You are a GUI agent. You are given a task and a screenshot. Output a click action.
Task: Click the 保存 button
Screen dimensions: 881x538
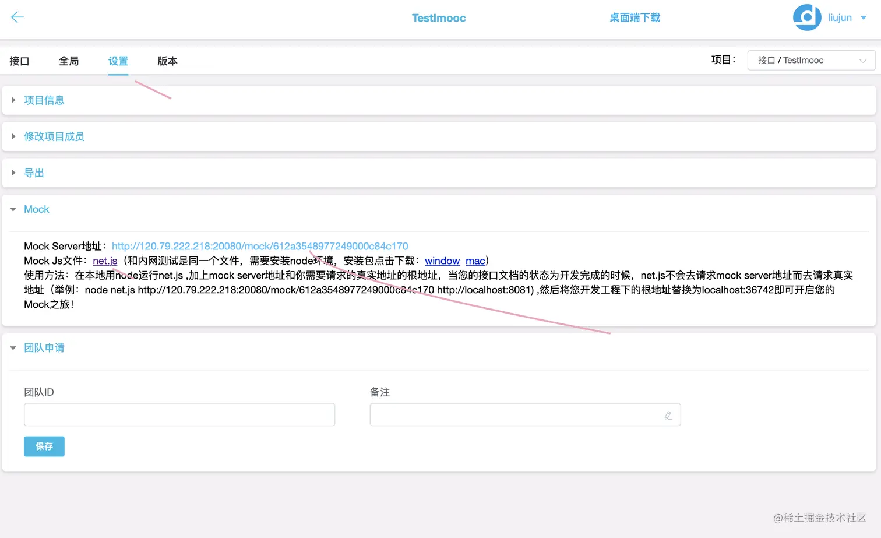[44, 446]
